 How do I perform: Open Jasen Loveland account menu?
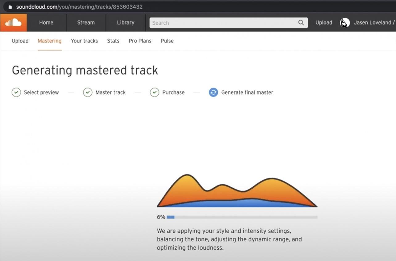click(x=374, y=22)
